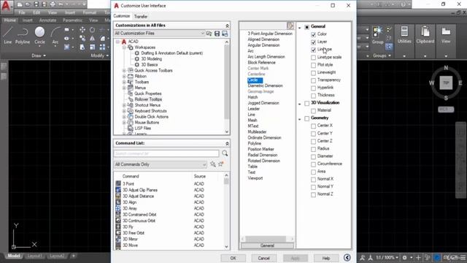Switch to the Customize tab
Screen dimensions: 467x263
(x=122, y=16)
